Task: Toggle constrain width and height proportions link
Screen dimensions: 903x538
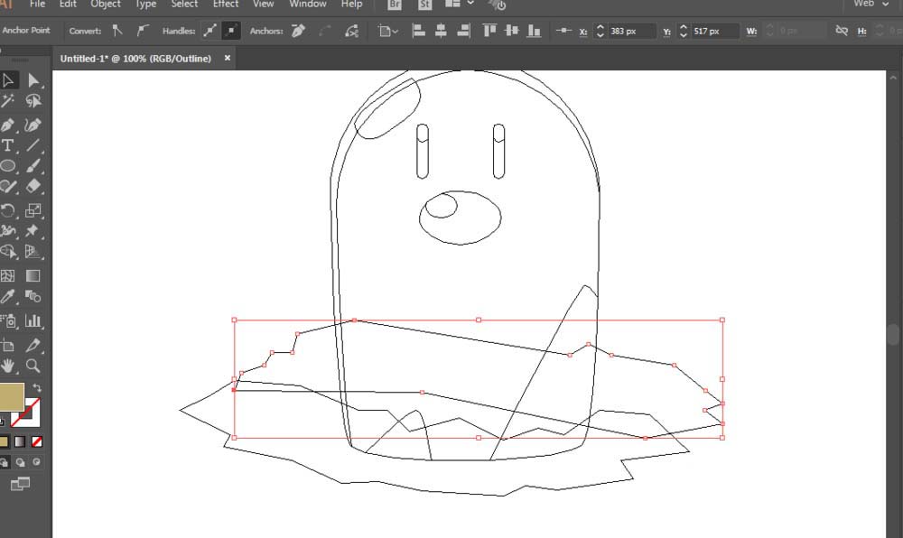Action: tap(842, 31)
